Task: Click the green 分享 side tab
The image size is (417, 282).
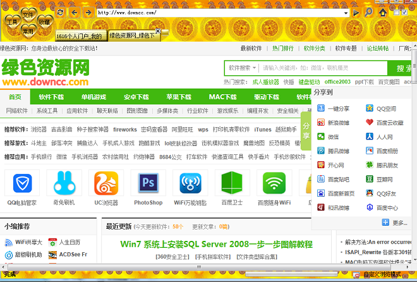Action: [x=306, y=131]
